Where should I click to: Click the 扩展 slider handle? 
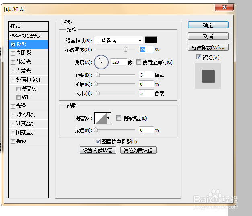pyautogui.click(x=96, y=84)
